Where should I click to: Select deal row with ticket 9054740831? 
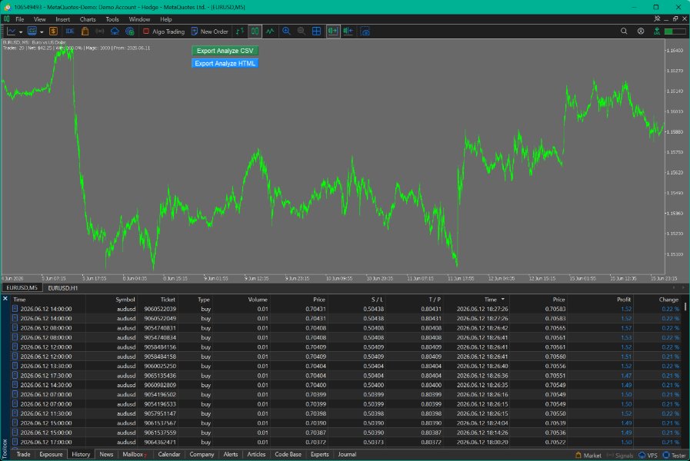coord(347,328)
